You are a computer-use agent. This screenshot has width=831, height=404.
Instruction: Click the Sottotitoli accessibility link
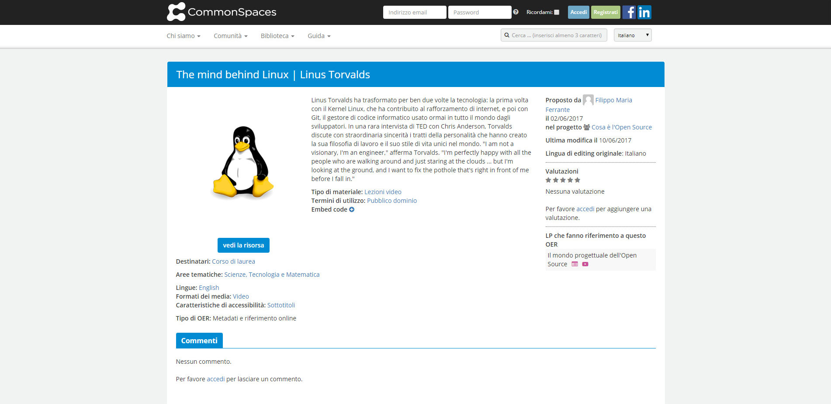pyautogui.click(x=281, y=305)
